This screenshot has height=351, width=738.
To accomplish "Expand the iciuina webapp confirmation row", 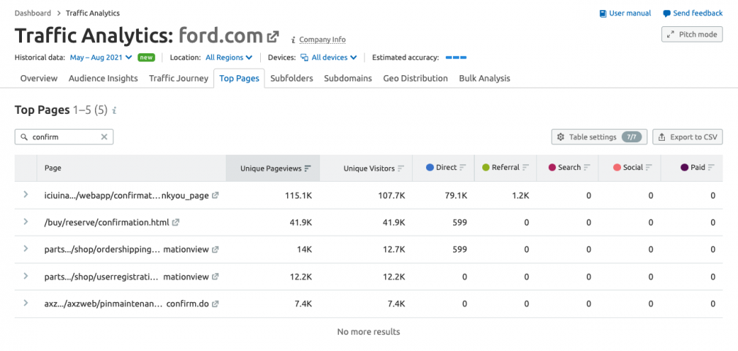I will (x=26, y=195).
